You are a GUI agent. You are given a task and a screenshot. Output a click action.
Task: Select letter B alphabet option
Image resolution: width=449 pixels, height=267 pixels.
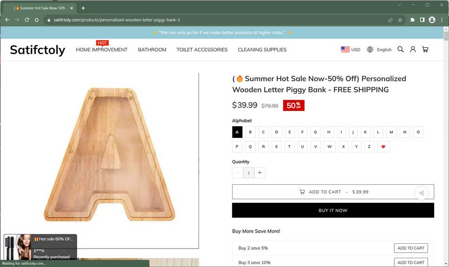point(250,132)
